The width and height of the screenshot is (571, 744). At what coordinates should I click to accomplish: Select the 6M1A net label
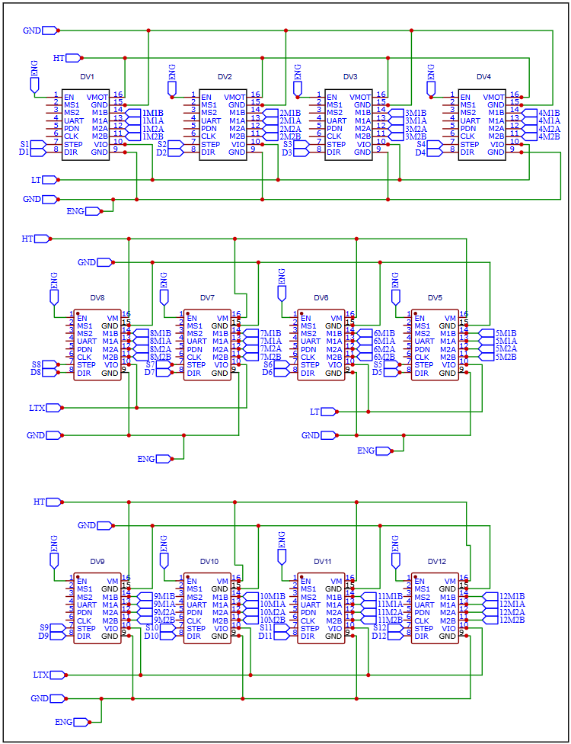coord(384,342)
